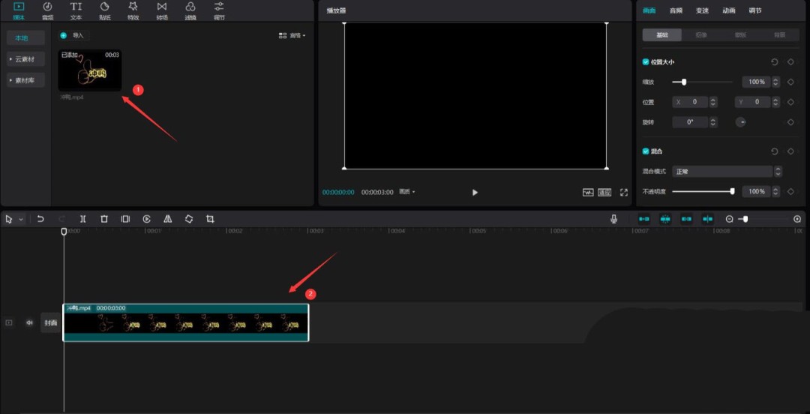Play the preview in the player
Screen dimensions: 810x414
[x=475, y=192]
